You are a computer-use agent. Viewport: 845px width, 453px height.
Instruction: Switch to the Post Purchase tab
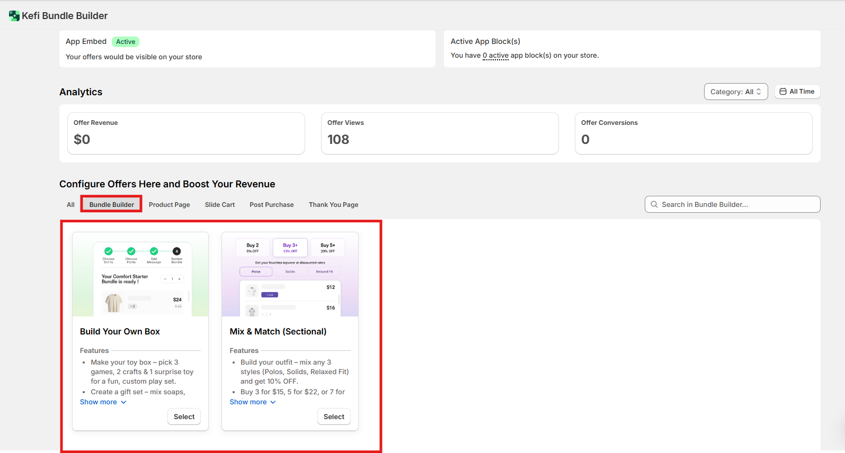click(x=271, y=205)
